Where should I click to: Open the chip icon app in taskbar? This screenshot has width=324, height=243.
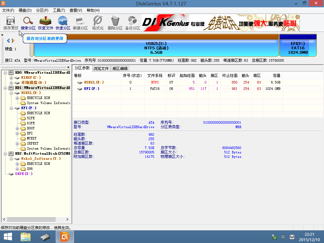coord(45,237)
